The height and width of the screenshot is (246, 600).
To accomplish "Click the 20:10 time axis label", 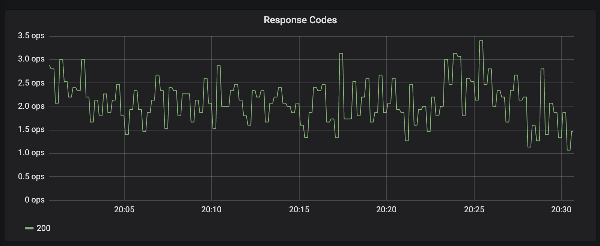I will (x=211, y=210).
